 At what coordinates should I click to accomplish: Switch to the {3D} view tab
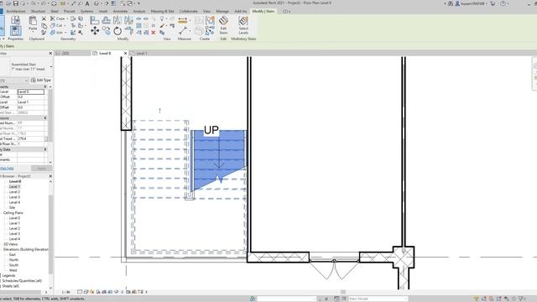(65, 54)
